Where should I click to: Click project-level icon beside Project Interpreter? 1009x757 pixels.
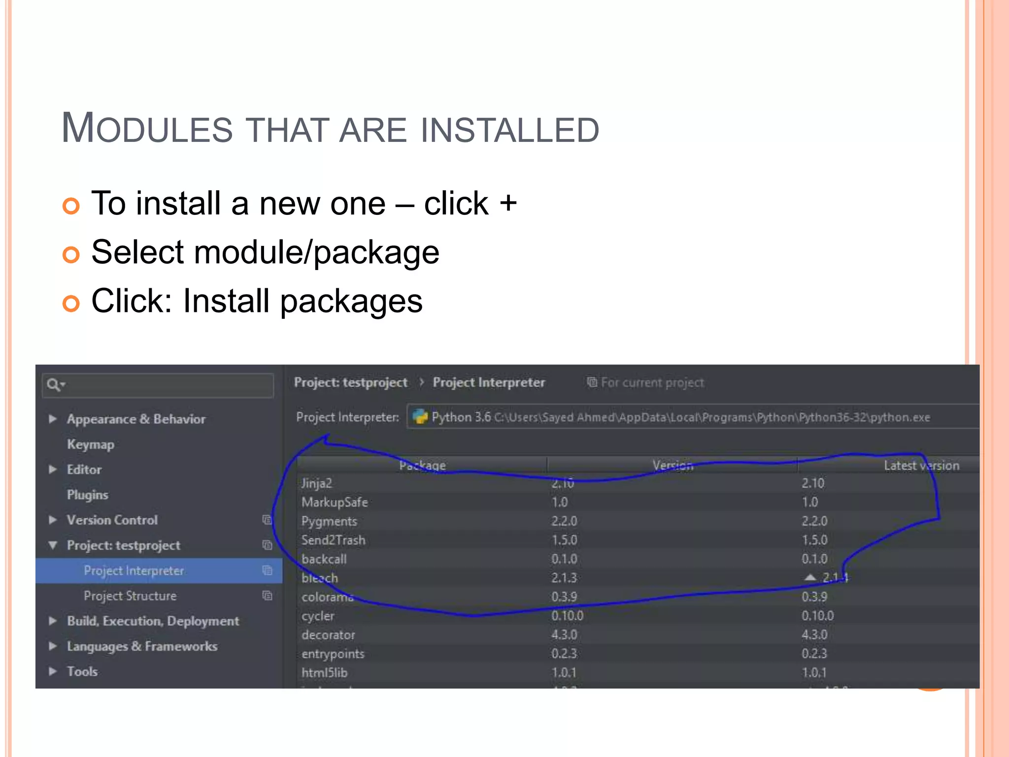coord(267,570)
